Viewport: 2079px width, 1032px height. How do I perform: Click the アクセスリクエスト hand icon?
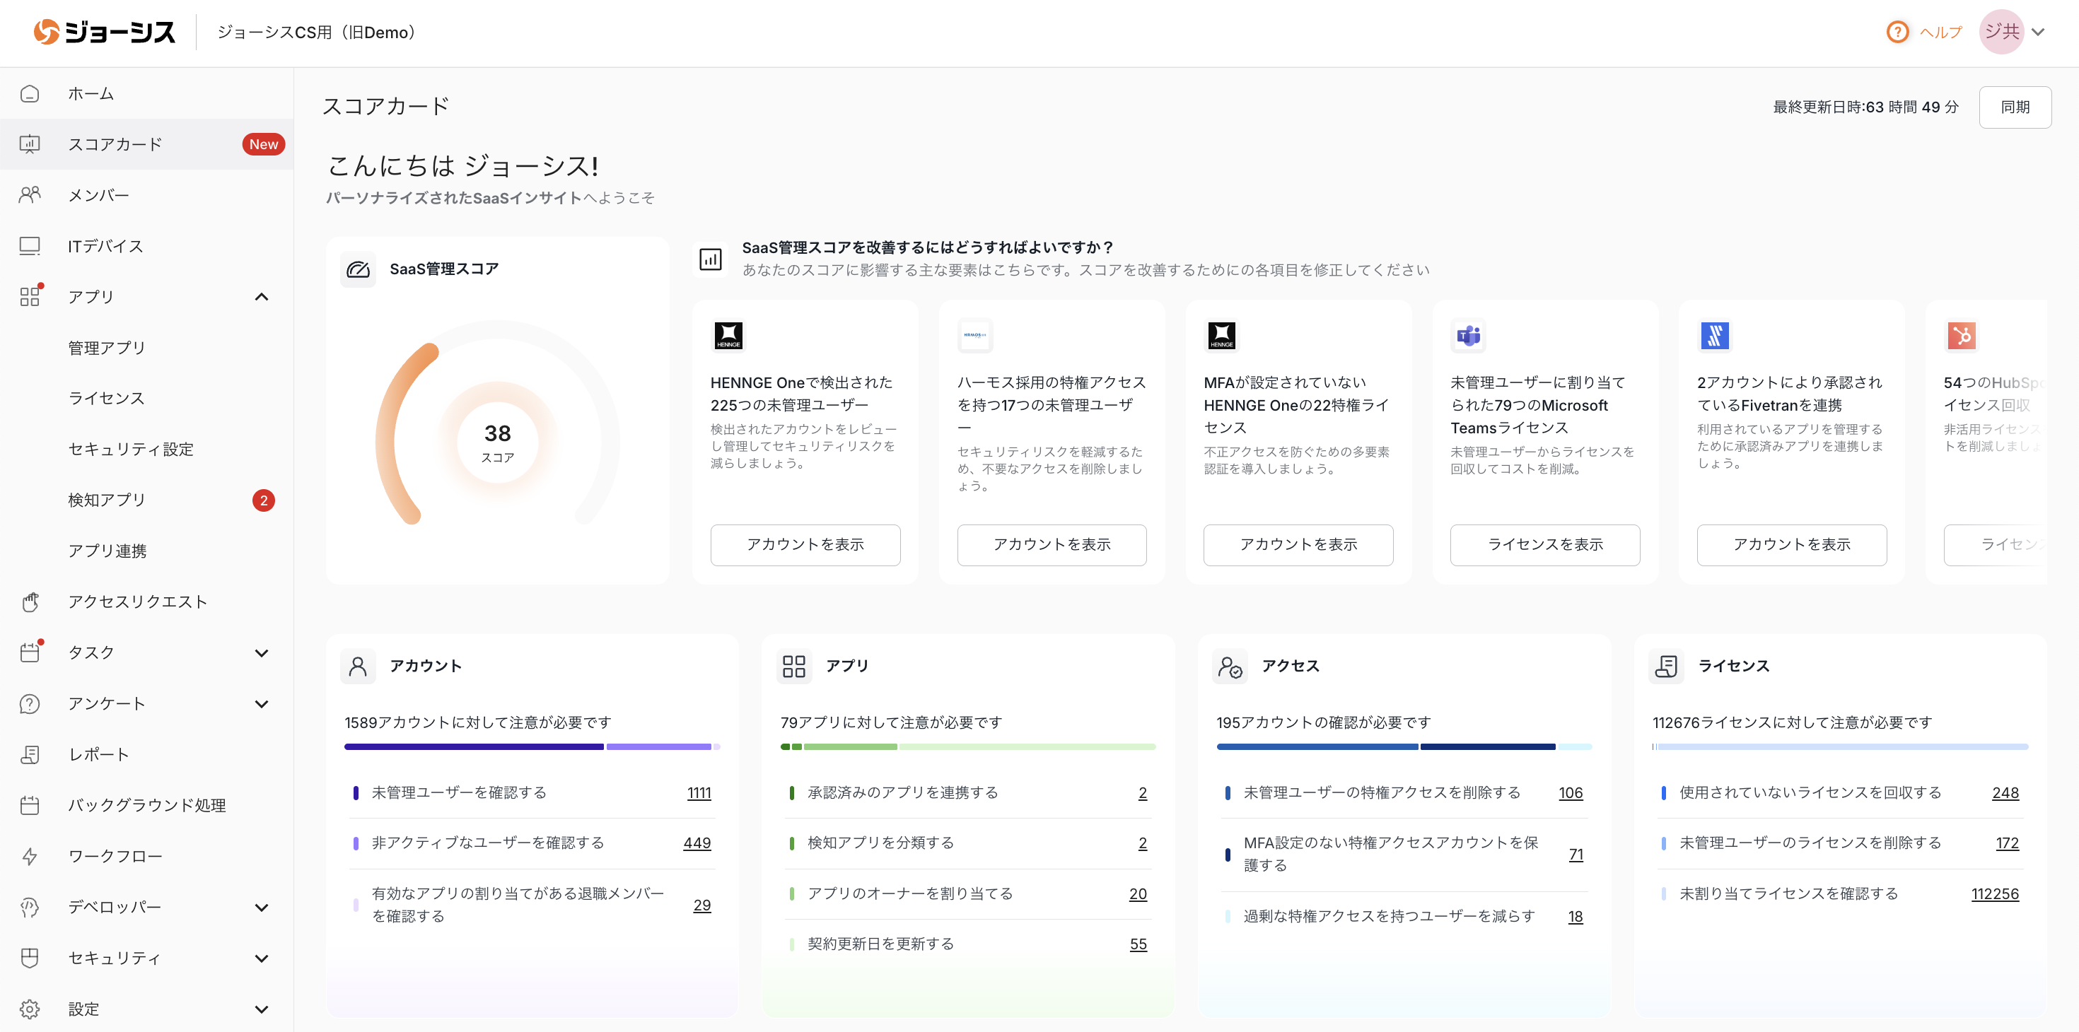pos(30,602)
